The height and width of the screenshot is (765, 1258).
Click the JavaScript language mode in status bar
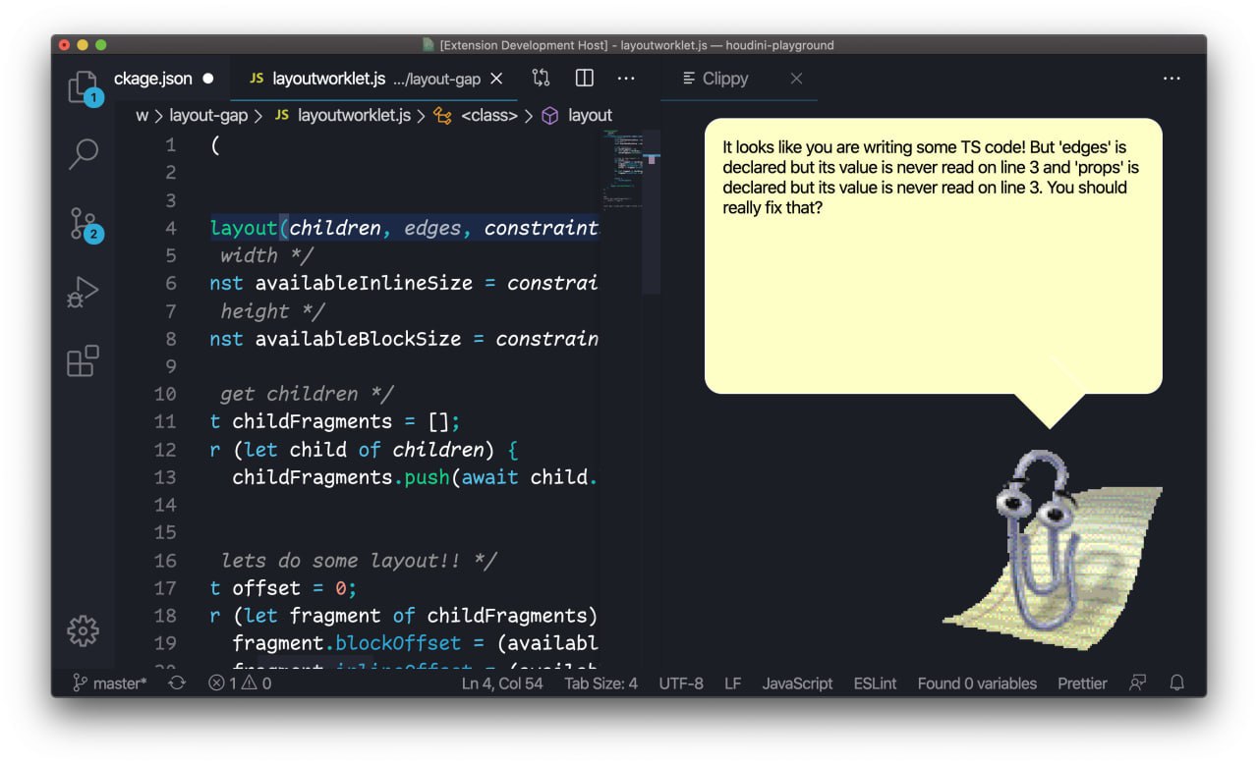[x=797, y=683]
